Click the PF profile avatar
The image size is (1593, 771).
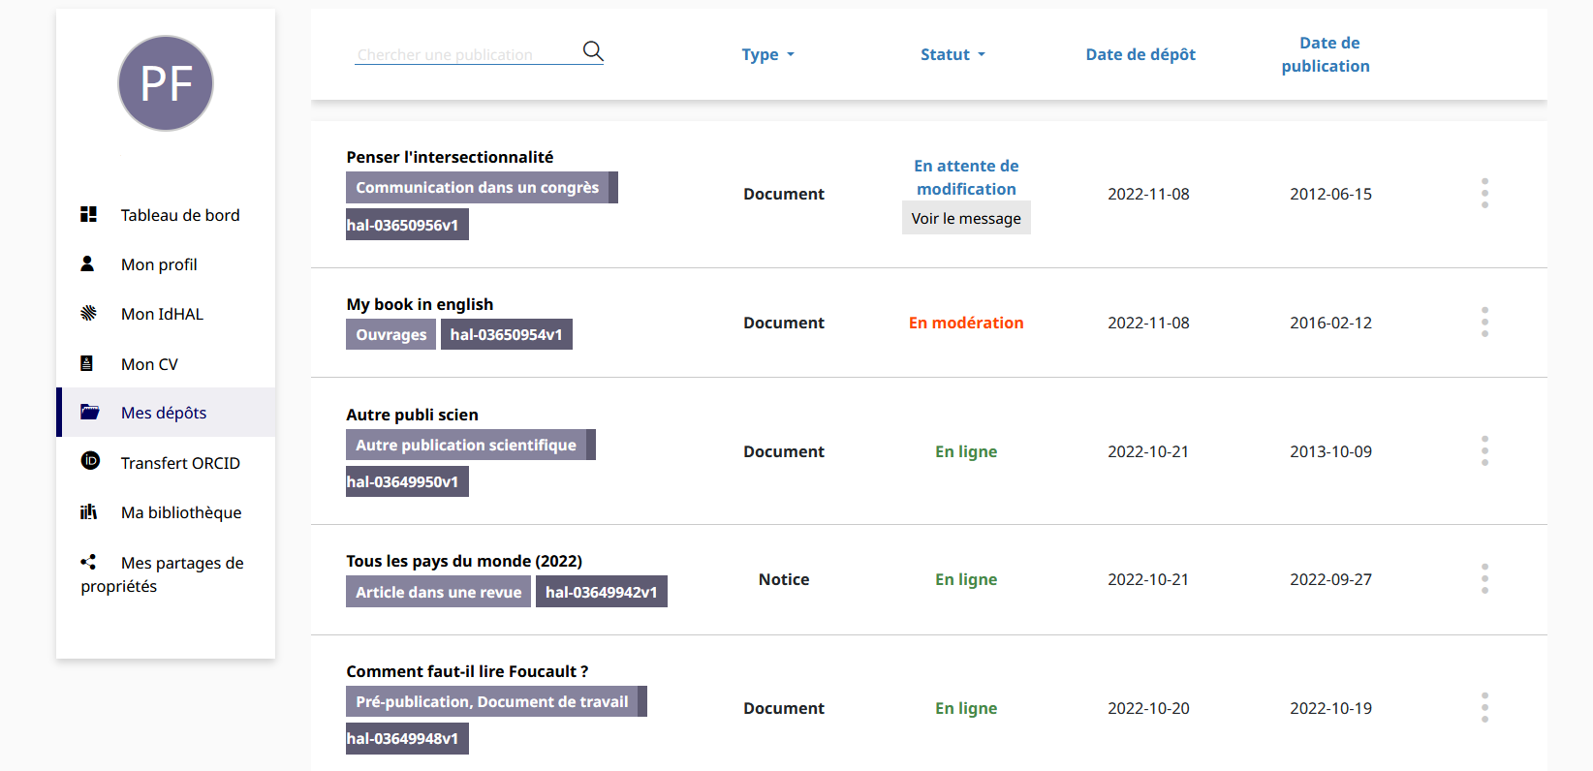click(x=166, y=83)
